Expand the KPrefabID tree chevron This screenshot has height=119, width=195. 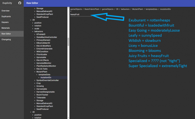click(x=34, y=34)
